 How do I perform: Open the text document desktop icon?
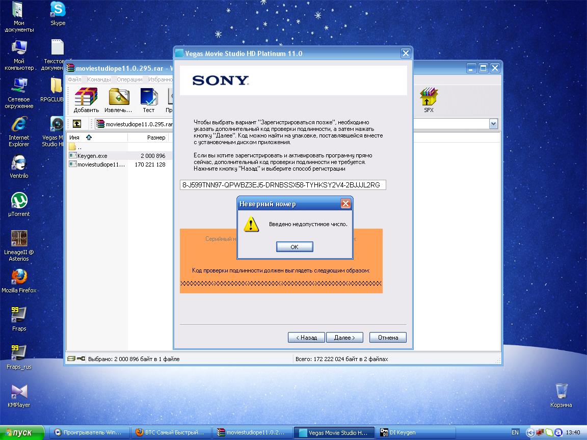click(56, 55)
